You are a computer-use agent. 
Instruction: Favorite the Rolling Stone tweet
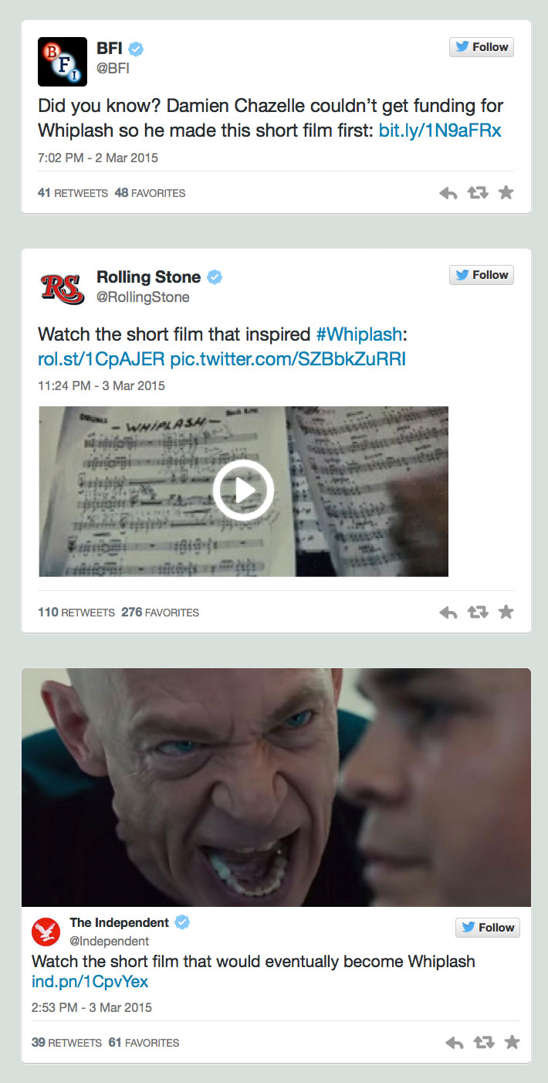pyautogui.click(x=506, y=612)
